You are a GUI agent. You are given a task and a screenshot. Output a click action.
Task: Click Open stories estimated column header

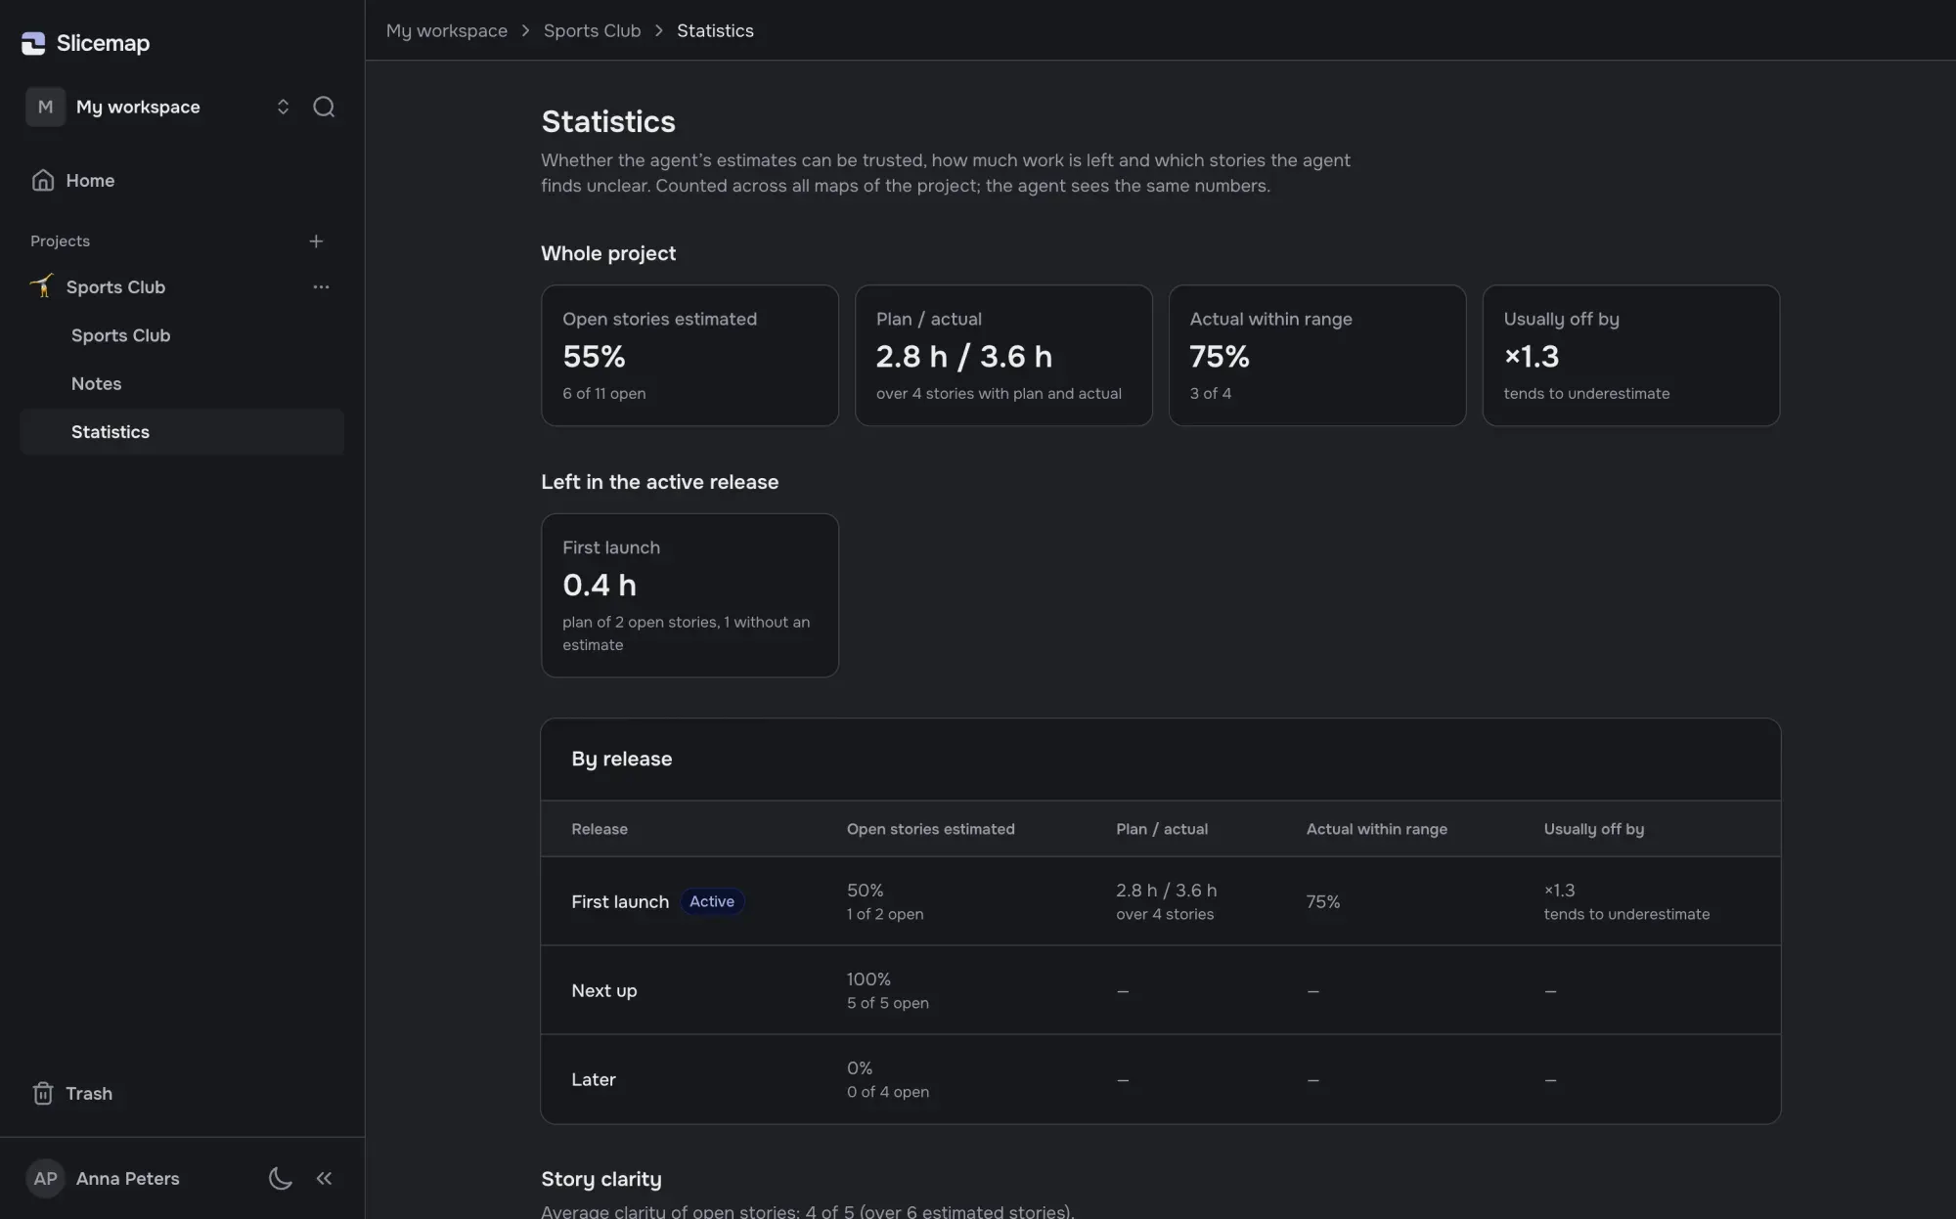(x=931, y=829)
